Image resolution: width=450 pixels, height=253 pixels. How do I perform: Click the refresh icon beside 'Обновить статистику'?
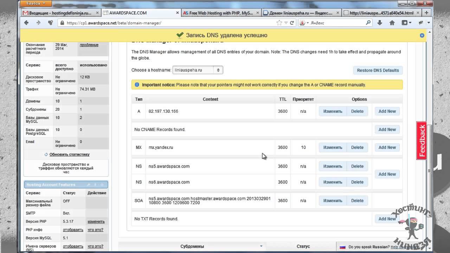point(46,154)
